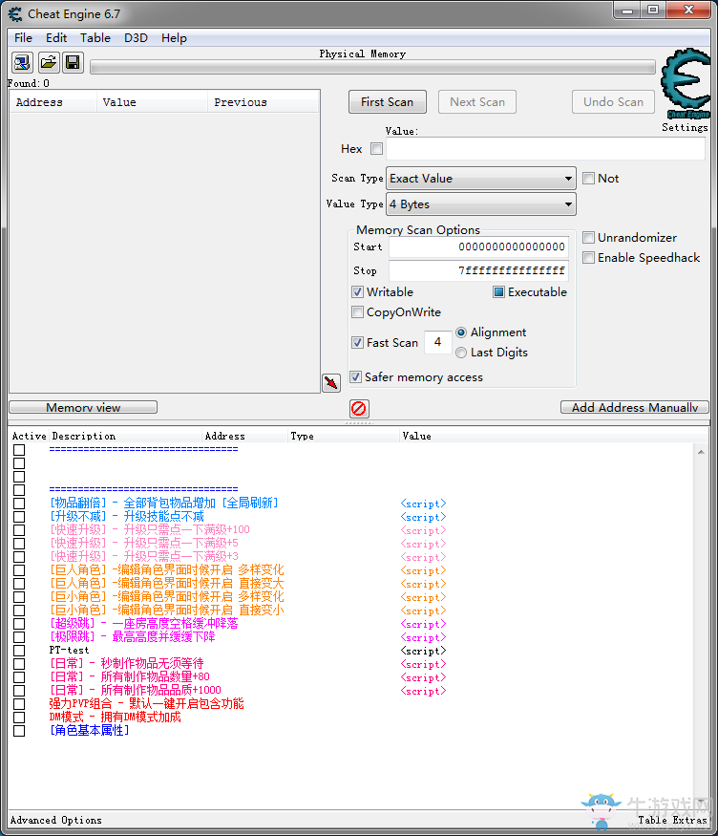
Task: Click the red arrow add-to-list icon
Action: [x=331, y=383]
